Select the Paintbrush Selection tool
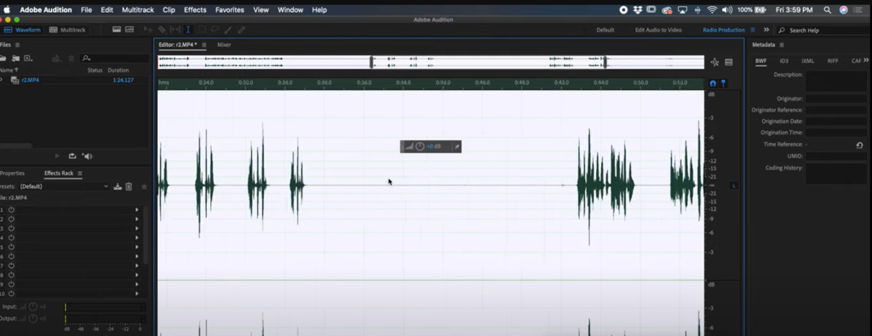This screenshot has width=872, height=336. [227, 30]
